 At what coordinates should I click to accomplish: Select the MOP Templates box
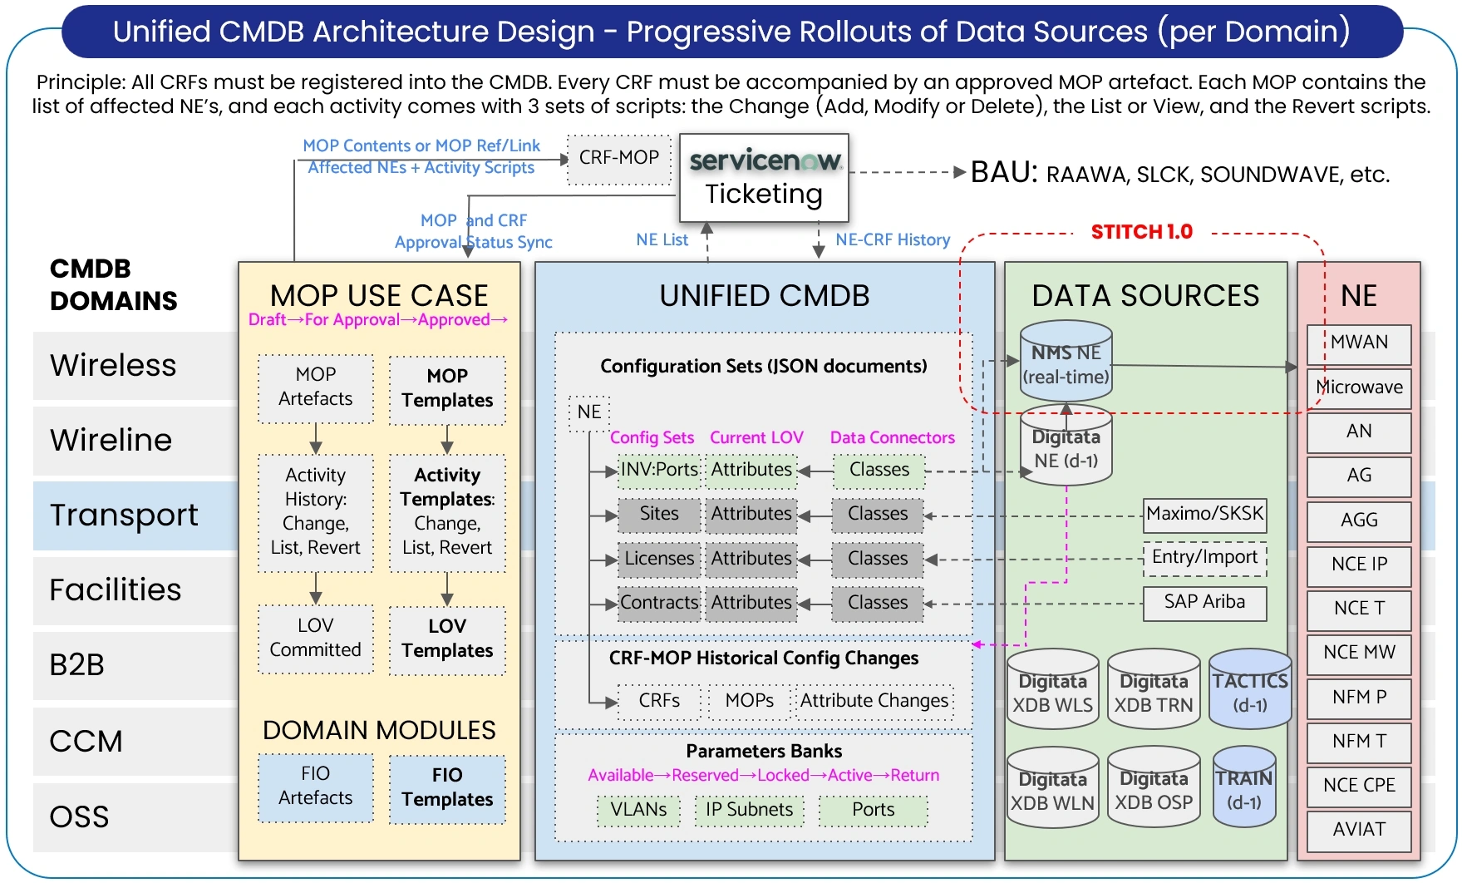click(447, 389)
